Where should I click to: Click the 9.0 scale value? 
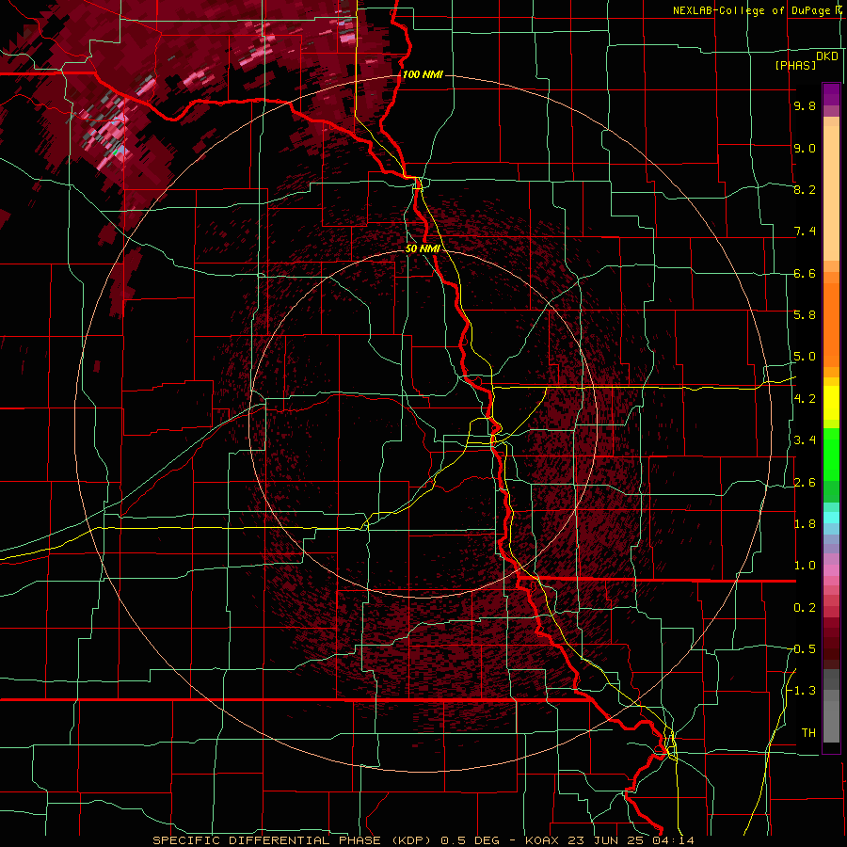click(x=805, y=148)
